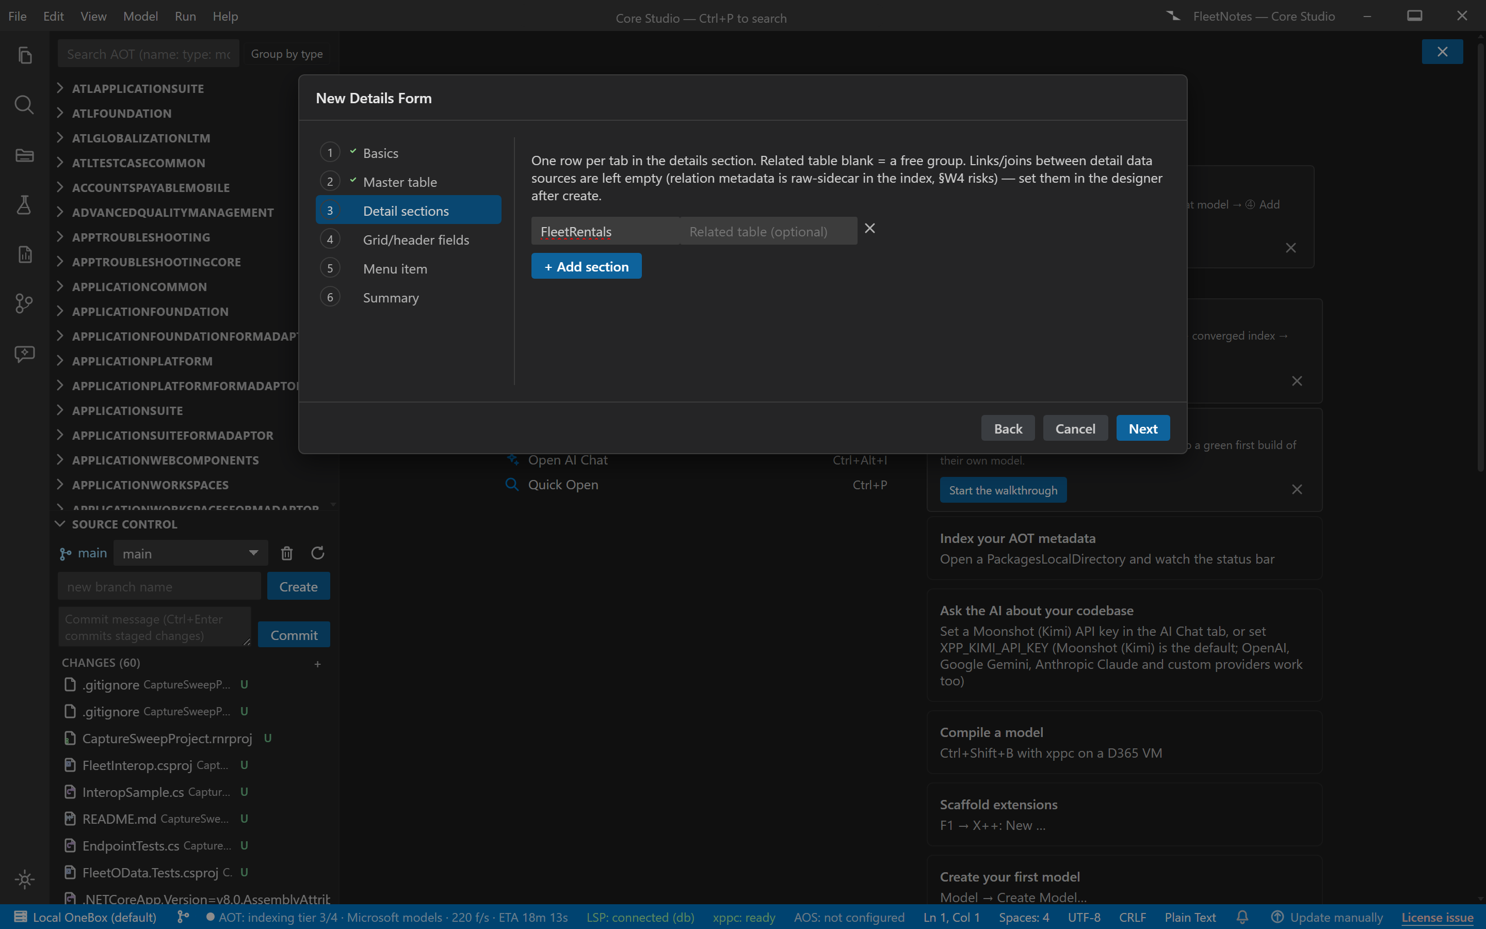Open the folder/projects icon in activity bar
This screenshot has width=1486, height=929.
tap(25, 155)
